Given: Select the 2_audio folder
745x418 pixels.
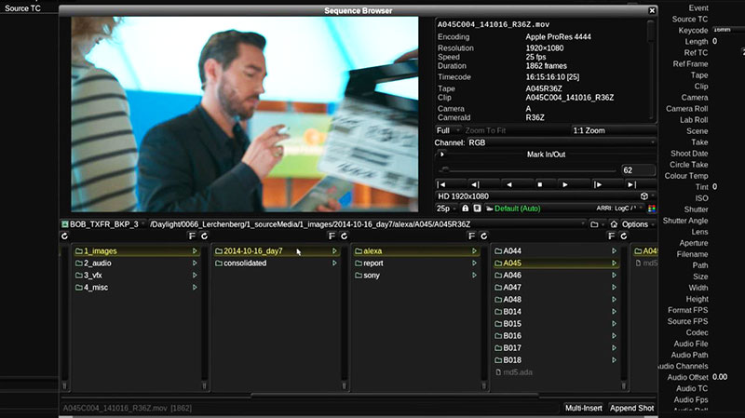Looking at the screenshot, I should (x=98, y=263).
